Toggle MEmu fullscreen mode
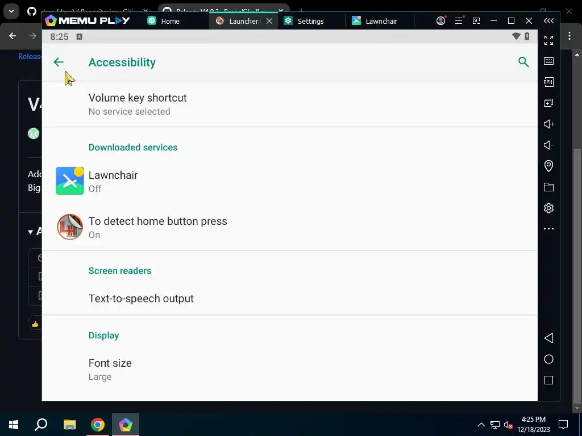Viewport: 582px width, 436px height. tap(548, 40)
